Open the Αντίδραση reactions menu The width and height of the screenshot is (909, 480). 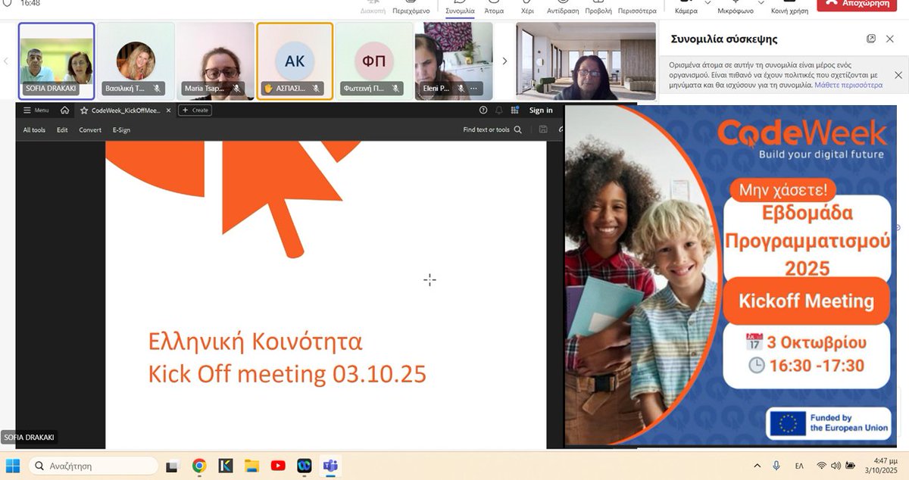pyautogui.click(x=563, y=8)
